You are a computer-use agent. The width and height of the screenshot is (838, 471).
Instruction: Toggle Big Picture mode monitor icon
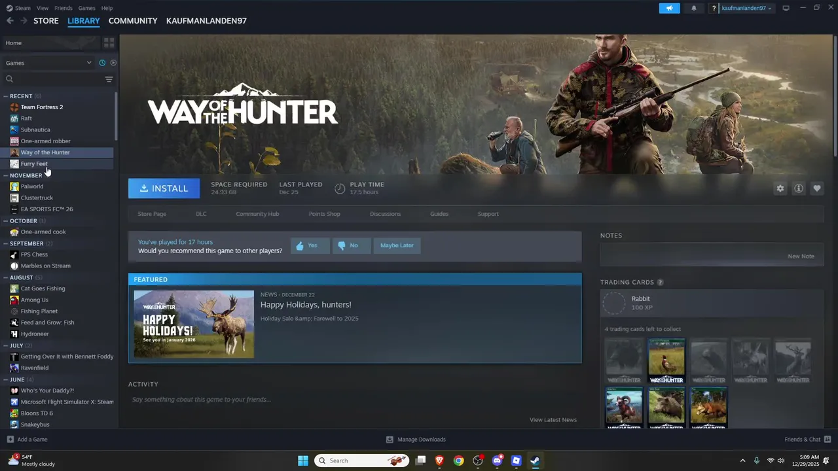(786, 8)
